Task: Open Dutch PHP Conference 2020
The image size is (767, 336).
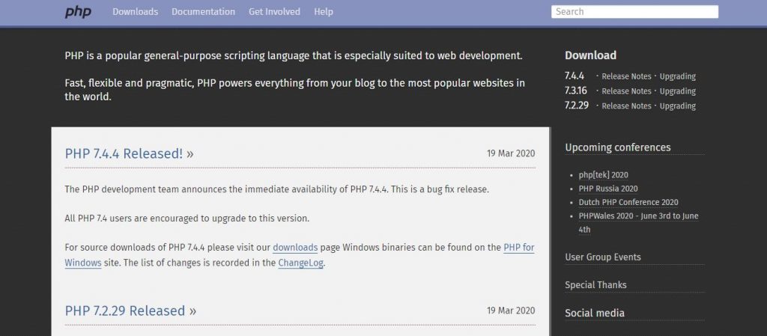Action: pos(628,203)
